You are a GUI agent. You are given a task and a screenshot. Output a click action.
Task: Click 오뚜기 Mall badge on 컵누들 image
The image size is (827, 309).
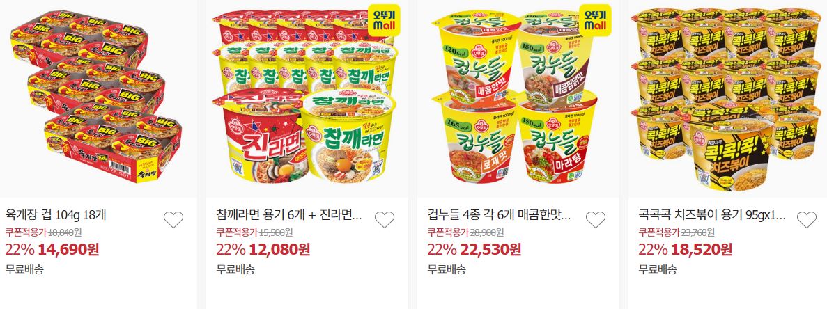click(x=595, y=20)
